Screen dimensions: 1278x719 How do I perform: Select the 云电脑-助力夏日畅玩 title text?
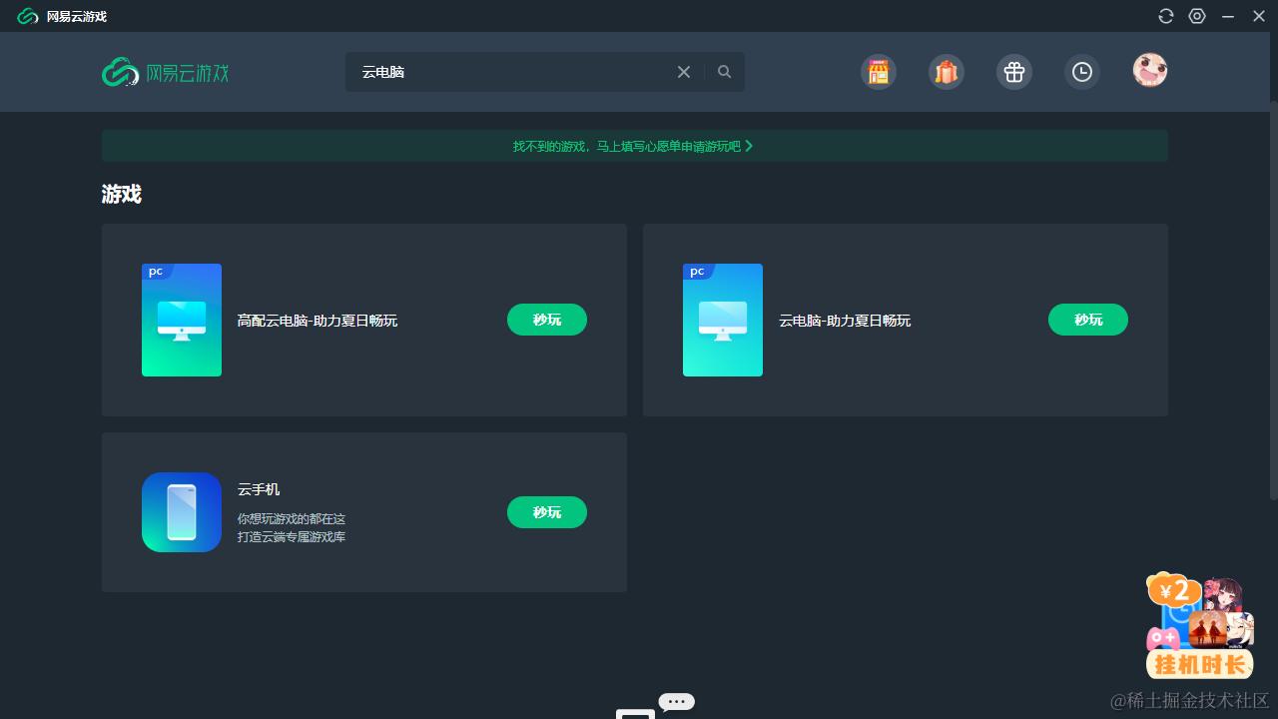[845, 321]
